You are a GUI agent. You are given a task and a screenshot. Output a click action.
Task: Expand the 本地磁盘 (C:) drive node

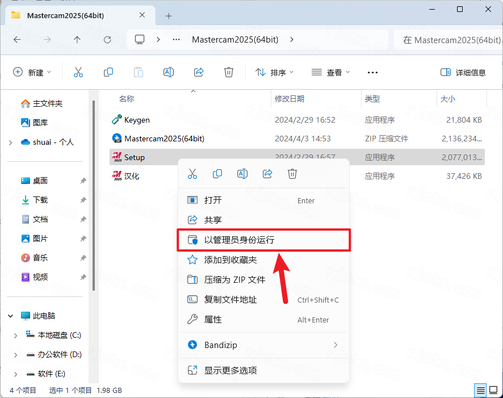[16, 336]
